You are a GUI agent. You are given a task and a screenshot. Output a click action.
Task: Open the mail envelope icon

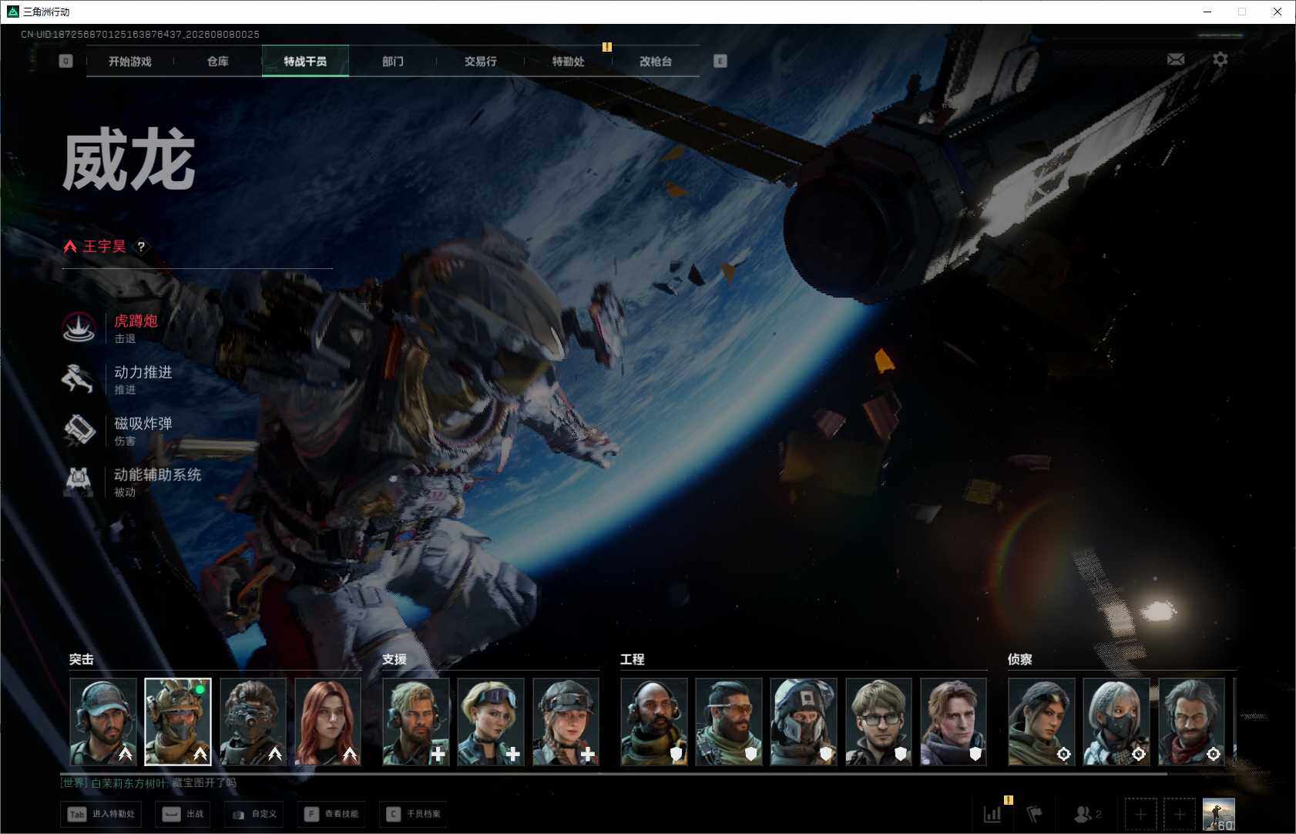tap(1176, 59)
